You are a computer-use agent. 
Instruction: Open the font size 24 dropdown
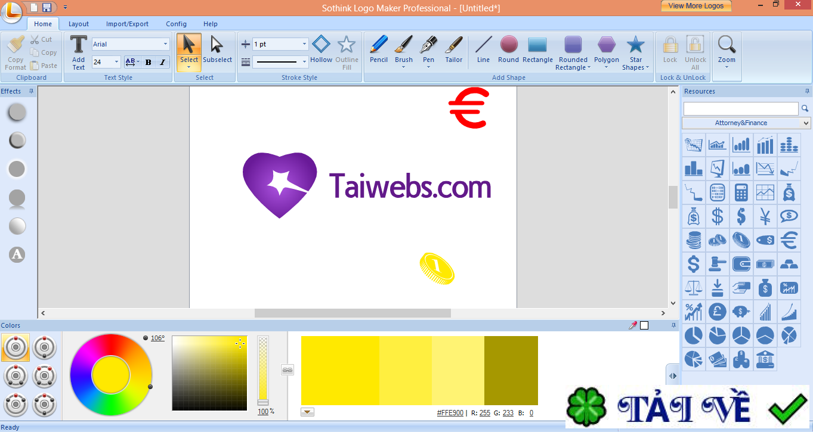tap(116, 62)
